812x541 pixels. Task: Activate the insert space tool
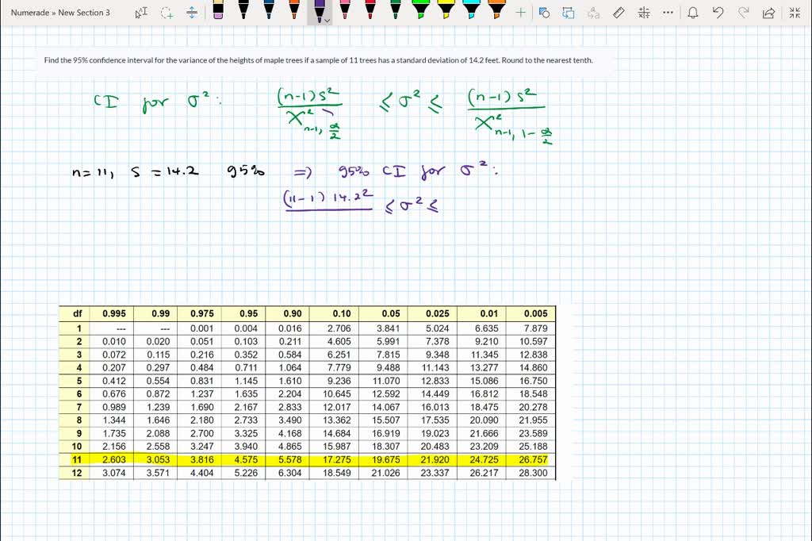coord(192,12)
